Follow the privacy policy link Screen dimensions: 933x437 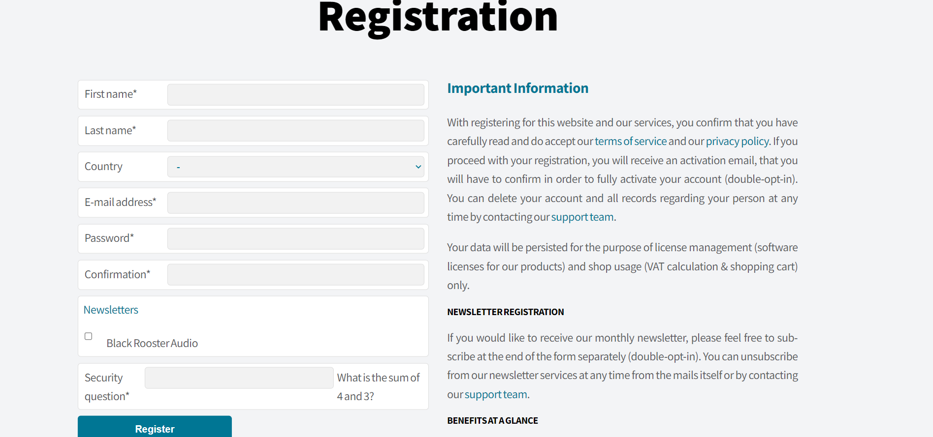(737, 142)
